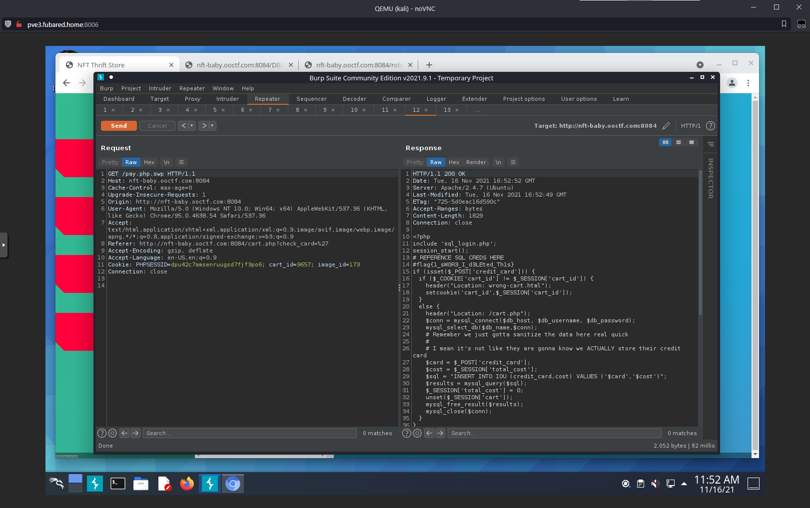Launch Firefox from Kali taskbar

click(x=187, y=484)
